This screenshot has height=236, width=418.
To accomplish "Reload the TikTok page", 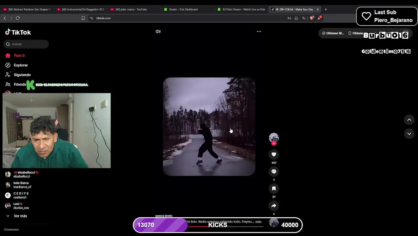I will click(18, 18).
